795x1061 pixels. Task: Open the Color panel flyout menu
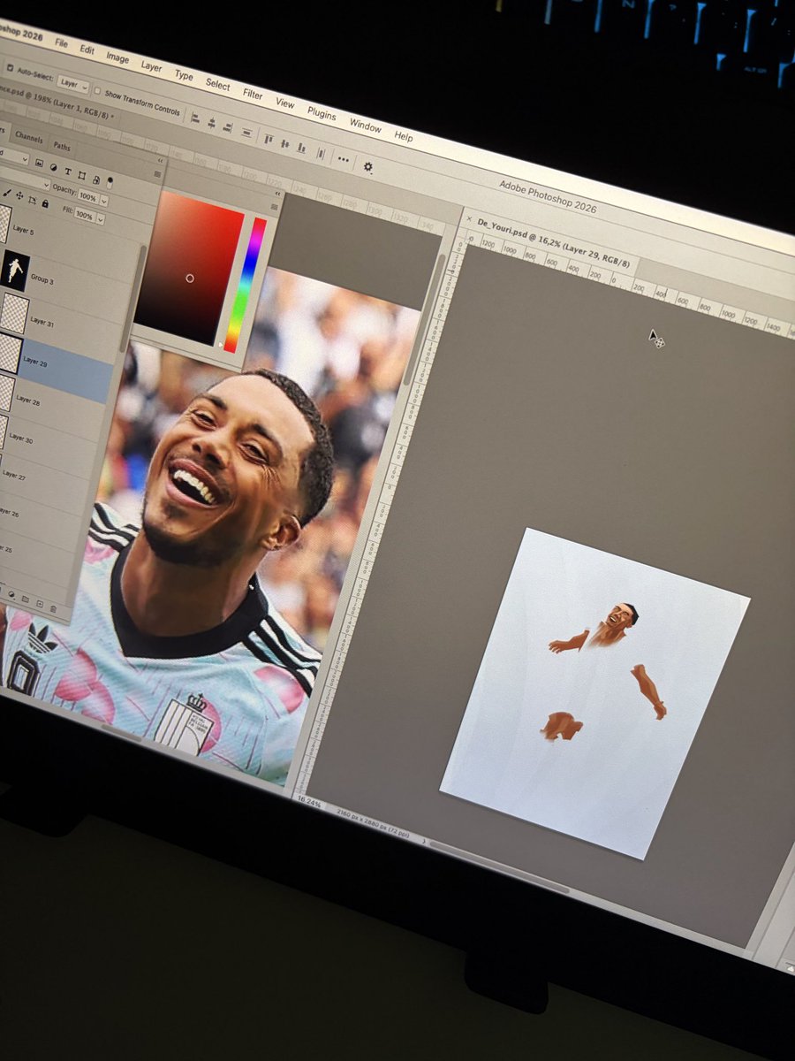click(274, 207)
